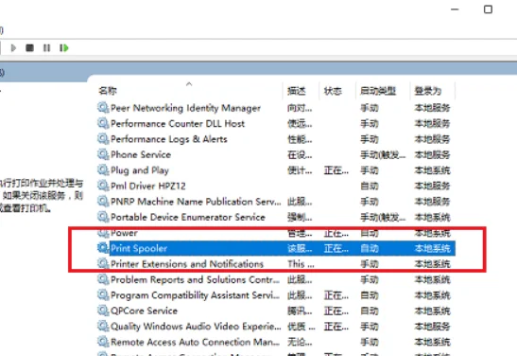Image resolution: width=517 pixels, height=356 pixels.
Task: Click 自动 startup type of Print Spooler
Action: [370, 248]
